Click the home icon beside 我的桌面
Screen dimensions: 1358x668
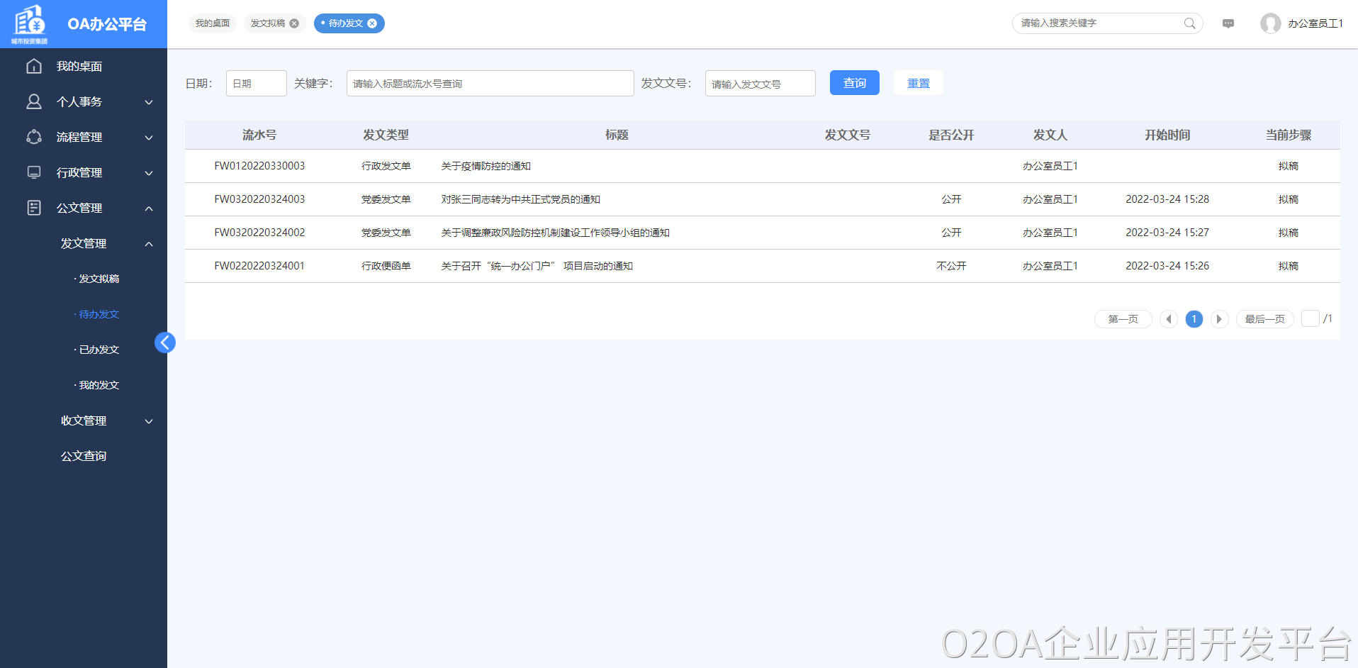(x=34, y=66)
